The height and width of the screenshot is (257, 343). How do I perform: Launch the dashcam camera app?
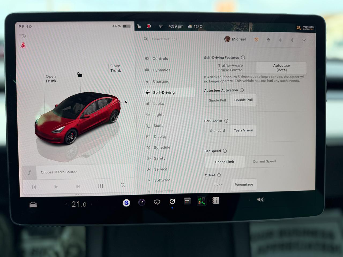142,202
